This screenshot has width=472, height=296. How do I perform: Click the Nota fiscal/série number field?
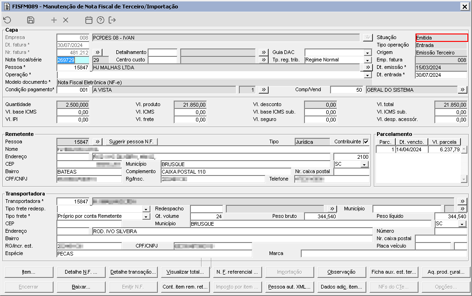[x=73, y=60]
